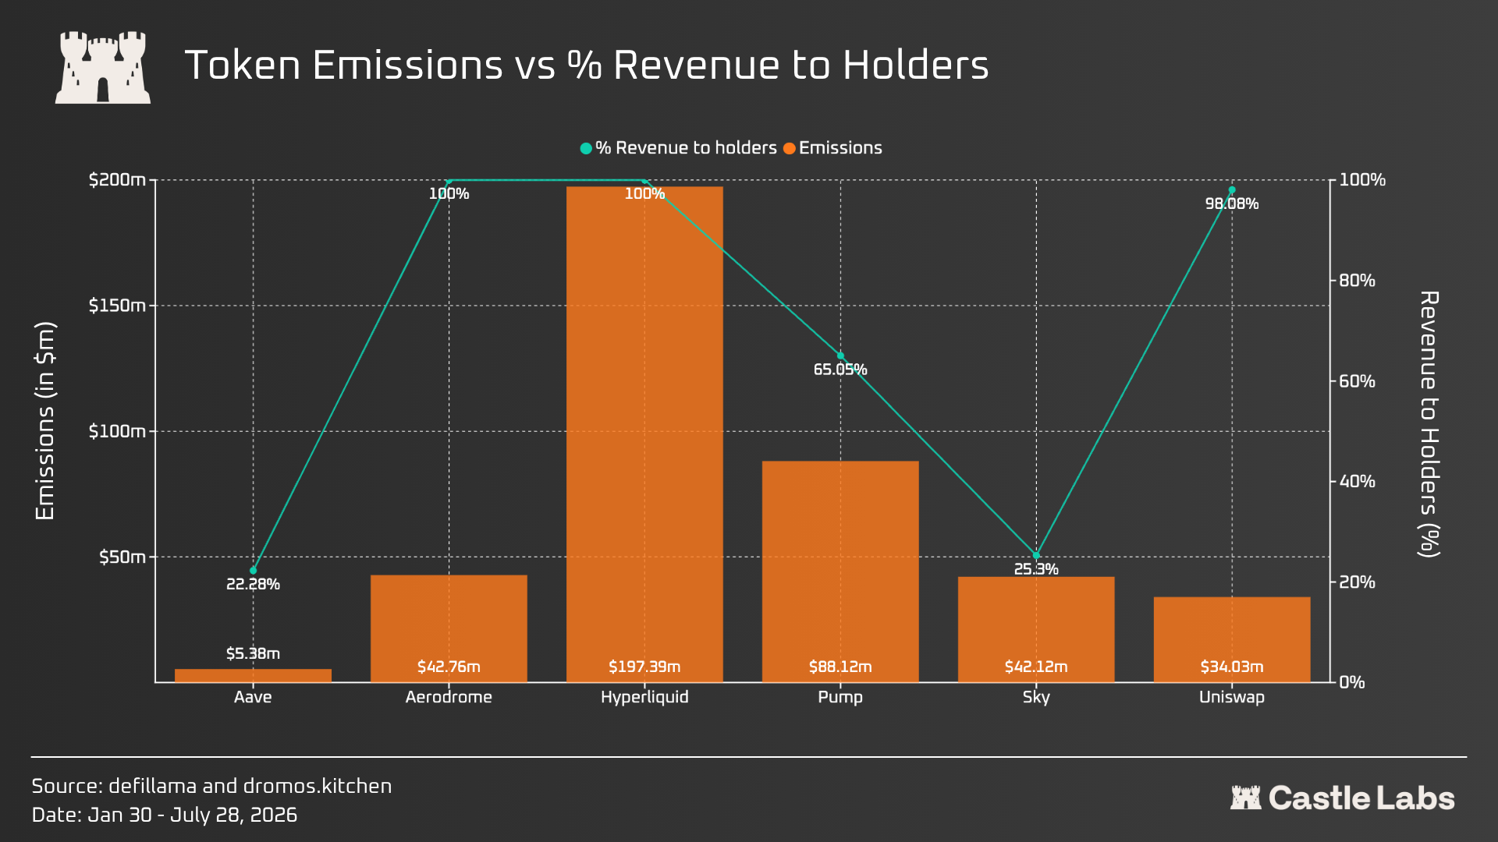
Task: Toggle the Emissions legend entry
Action: [833, 148]
